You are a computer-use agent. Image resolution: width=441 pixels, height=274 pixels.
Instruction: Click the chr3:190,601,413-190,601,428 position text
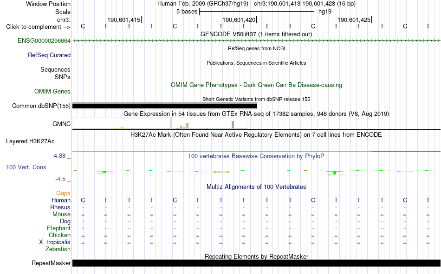click(x=305, y=4)
